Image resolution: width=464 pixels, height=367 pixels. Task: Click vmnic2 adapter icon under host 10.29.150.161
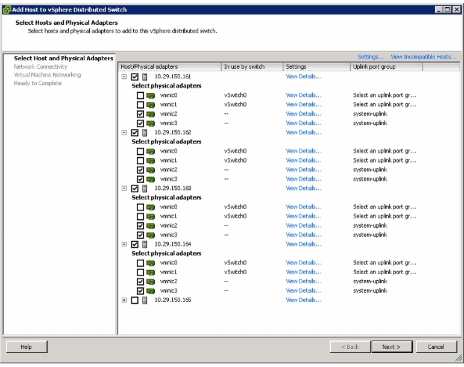tap(151, 114)
